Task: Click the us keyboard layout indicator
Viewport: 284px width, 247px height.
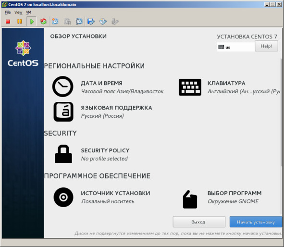Action: pos(235,47)
